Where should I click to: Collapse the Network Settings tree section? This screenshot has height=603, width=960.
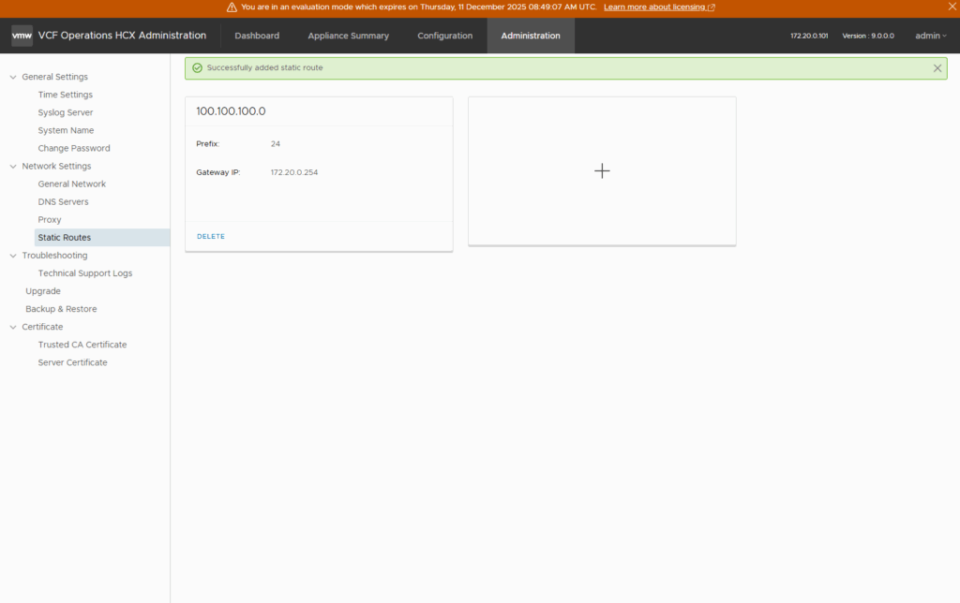click(x=13, y=167)
